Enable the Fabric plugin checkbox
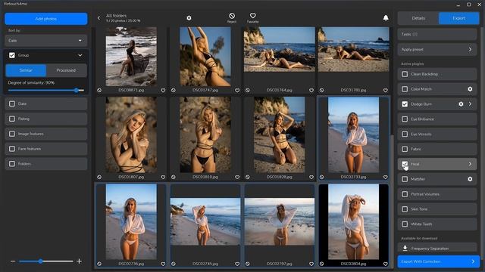 click(405, 150)
